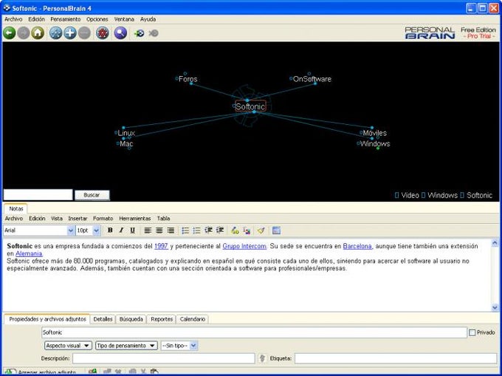The width and height of the screenshot is (502, 376).
Task: Open the Notes Insertar menu
Action: 78,219
